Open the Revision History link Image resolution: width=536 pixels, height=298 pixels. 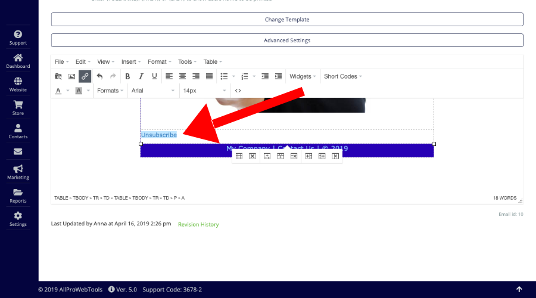point(198,225)
